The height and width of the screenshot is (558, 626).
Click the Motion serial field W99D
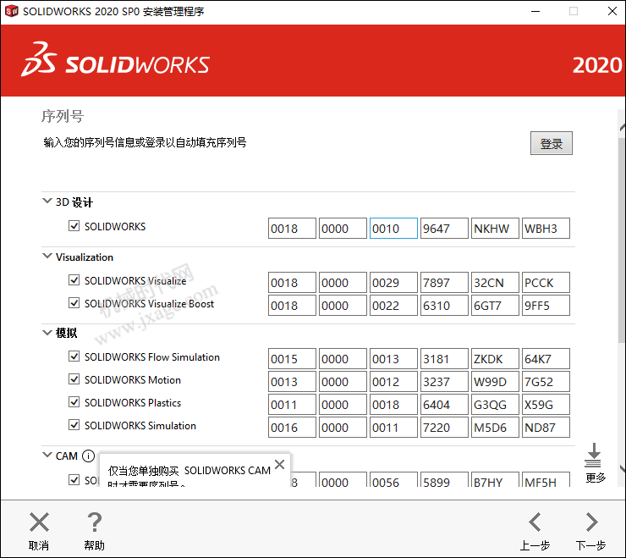tap(495, 381)
